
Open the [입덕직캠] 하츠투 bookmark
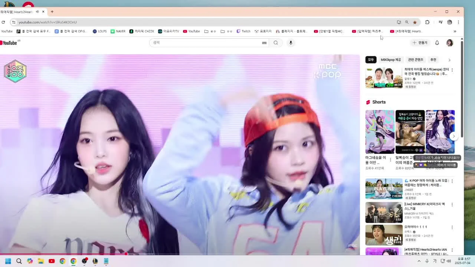click(x=367, y=32)
